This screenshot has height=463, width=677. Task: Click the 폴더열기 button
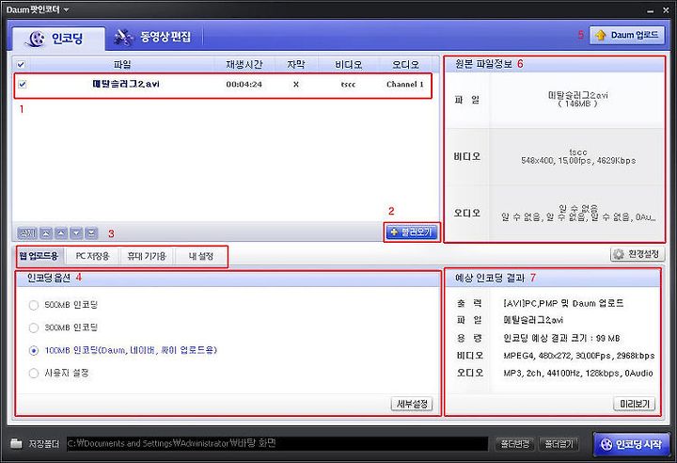pyautogui.click(x=559, y=443)
